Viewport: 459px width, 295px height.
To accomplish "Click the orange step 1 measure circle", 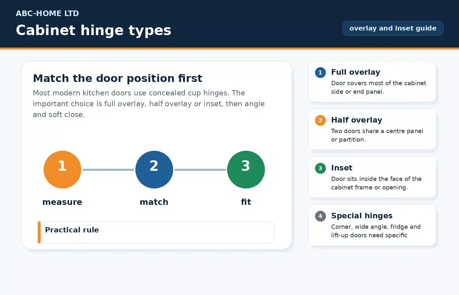I will tap(62, 169).
